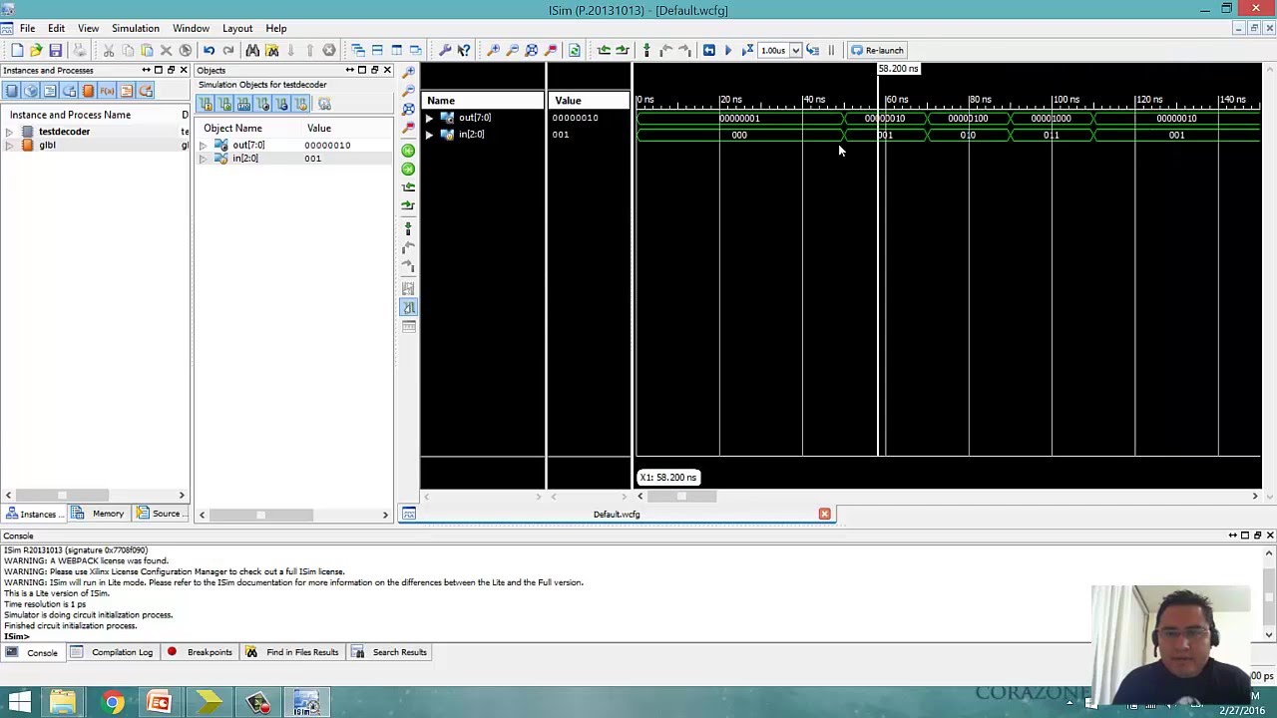
Task: Click the waveform horizontal scrollbar thumb
Action: 681,496
